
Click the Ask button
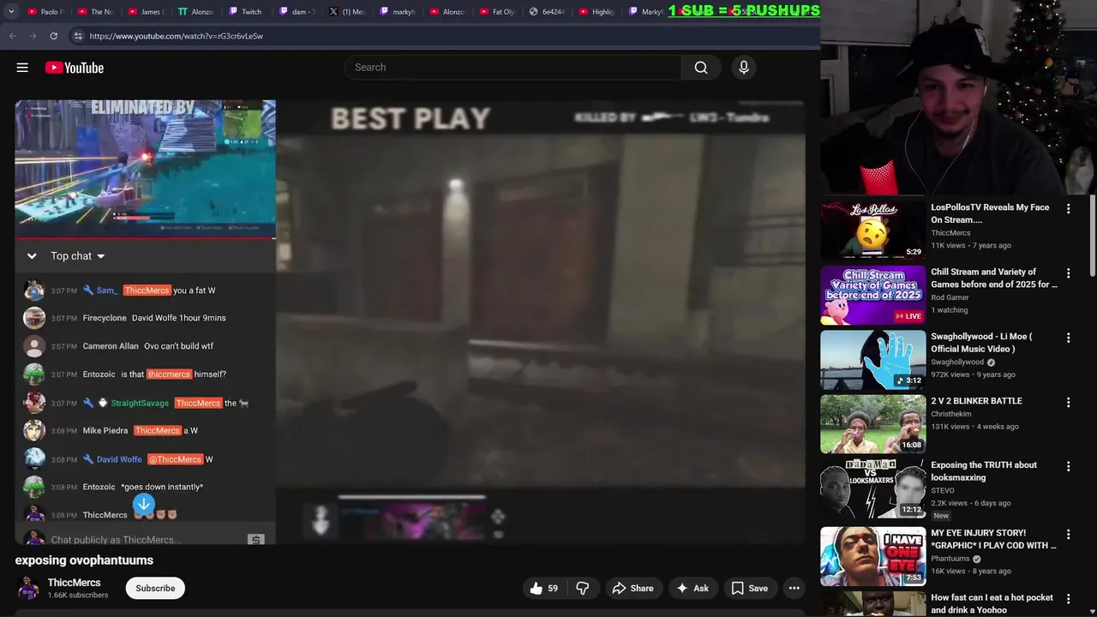692,588
